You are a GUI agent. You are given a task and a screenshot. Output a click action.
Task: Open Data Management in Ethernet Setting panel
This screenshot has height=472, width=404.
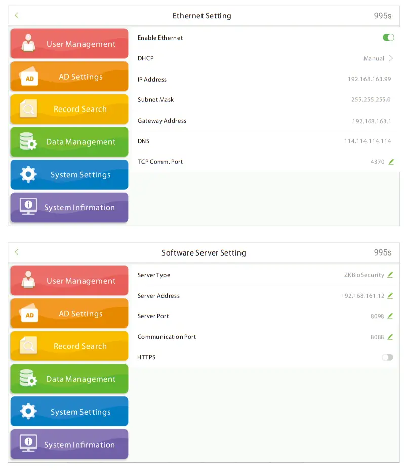click(69, 142)
